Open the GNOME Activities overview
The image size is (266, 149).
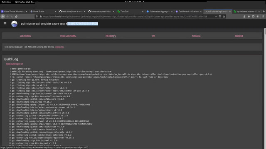click(6, 2)
